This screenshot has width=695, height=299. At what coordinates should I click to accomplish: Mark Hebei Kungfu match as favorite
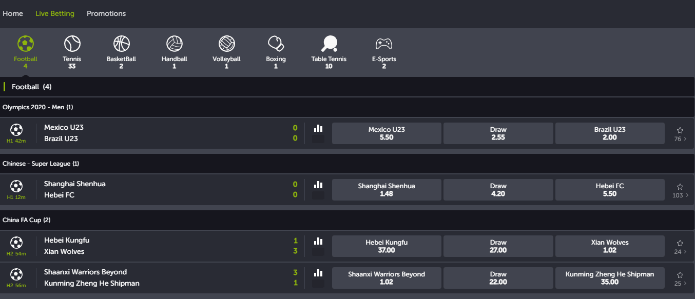(680, 243)
